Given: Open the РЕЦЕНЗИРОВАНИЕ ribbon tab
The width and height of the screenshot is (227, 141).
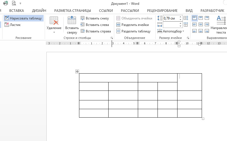Looking at the screenshot, I should pyautogui.click(x=162, y=11).
